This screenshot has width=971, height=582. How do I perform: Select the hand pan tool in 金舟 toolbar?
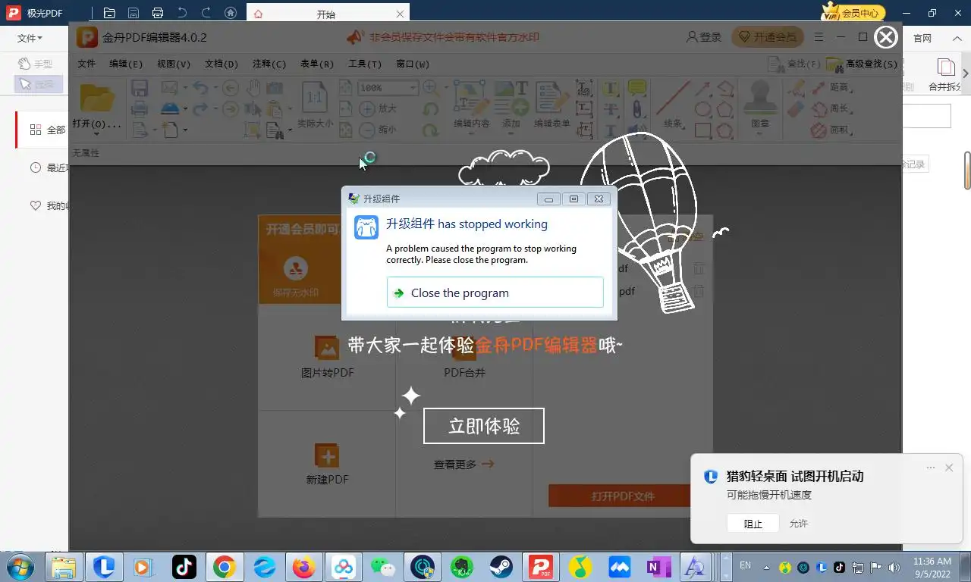254,87
